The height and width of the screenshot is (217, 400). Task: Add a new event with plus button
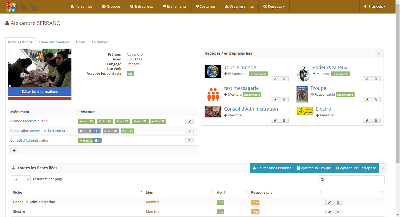pyautogui.click(x=14, y=151)
